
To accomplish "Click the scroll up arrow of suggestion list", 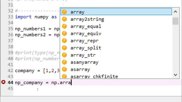I will point(175,12).
